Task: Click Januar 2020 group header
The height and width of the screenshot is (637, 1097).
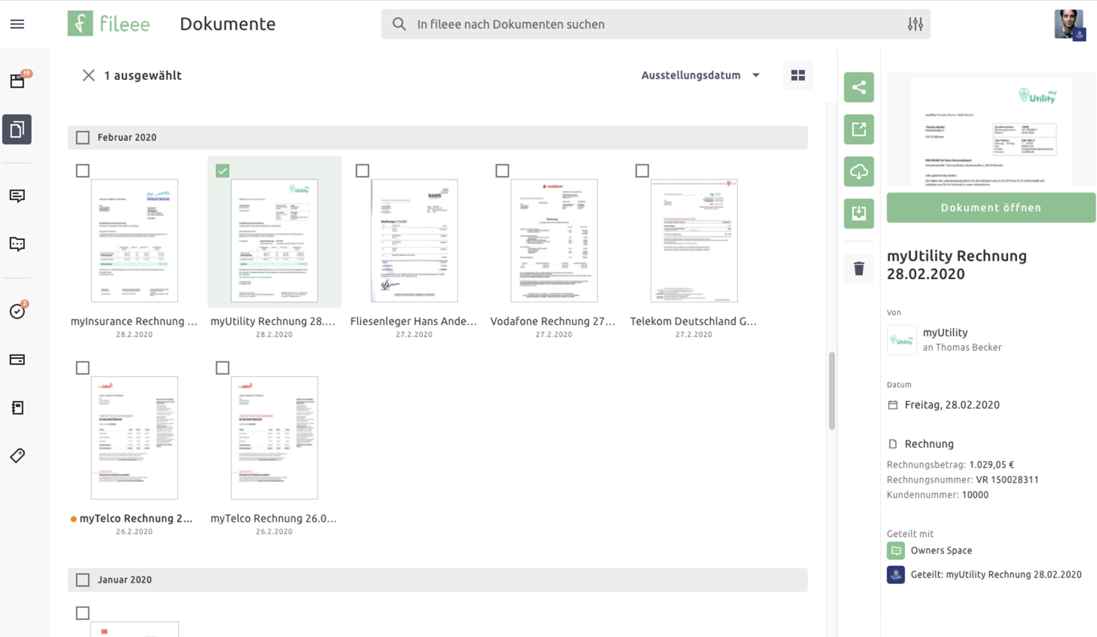Action: 438,580
